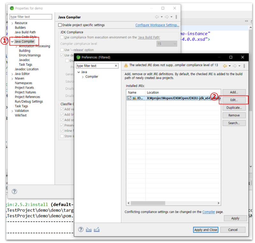Expand the Maven tree node

[12, 79]
